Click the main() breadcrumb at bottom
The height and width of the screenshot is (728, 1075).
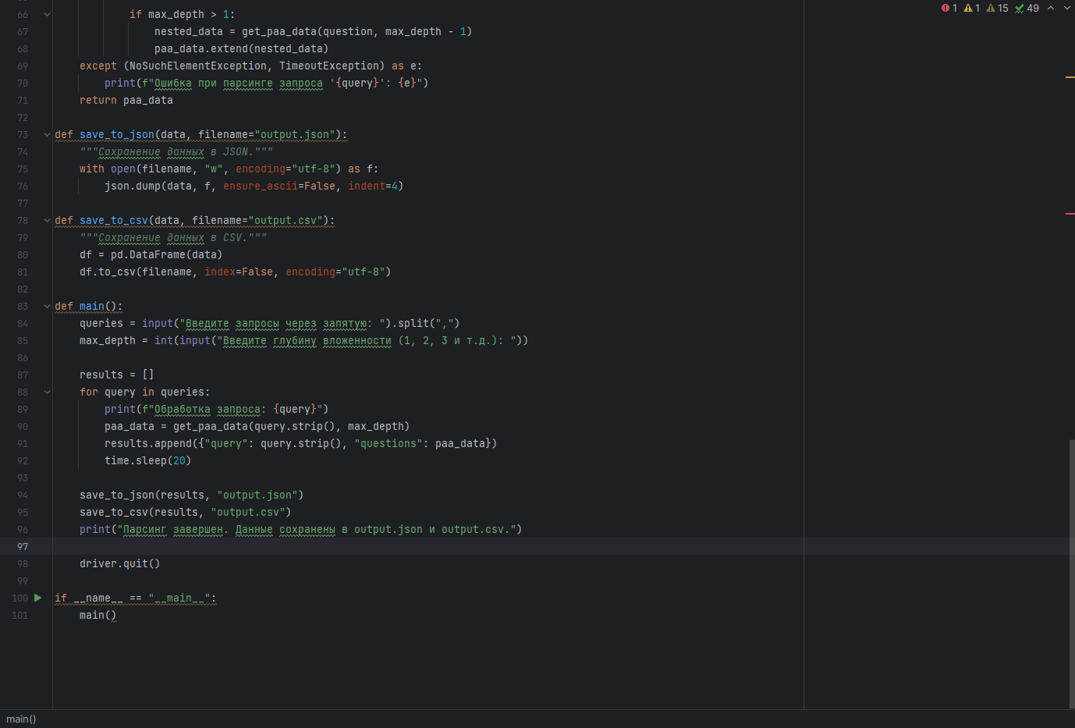click(x=21, y=719)
